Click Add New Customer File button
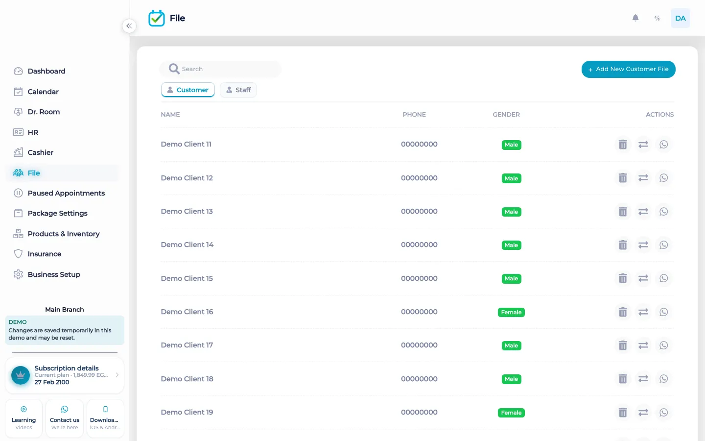Image resolution: width=705 pixels, height=441 pixels. pyautogui.click(x=629, y=69)
